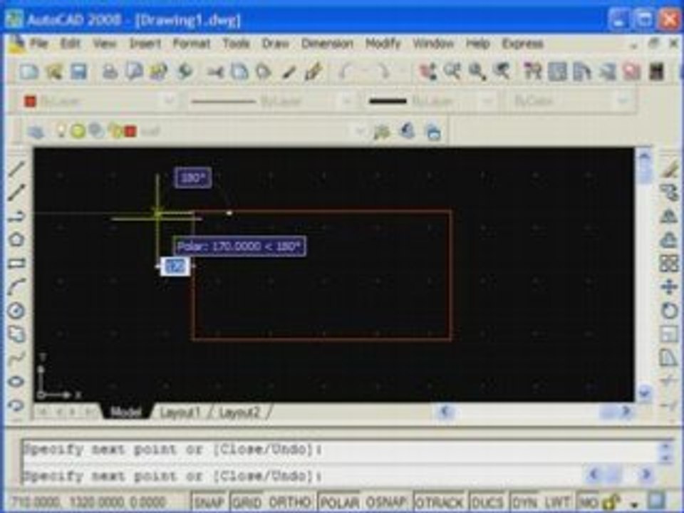This screenshot has height=513, width=684.
Task: Toggle OSNAP in status bar
Action: [385, 502]
